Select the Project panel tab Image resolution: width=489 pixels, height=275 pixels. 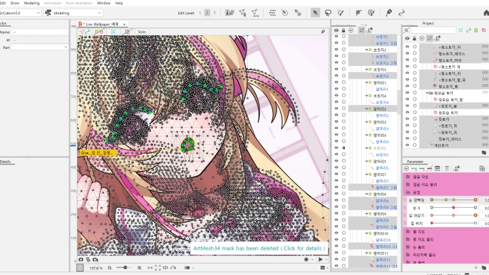pyautogui.click(x=428, y=23)
